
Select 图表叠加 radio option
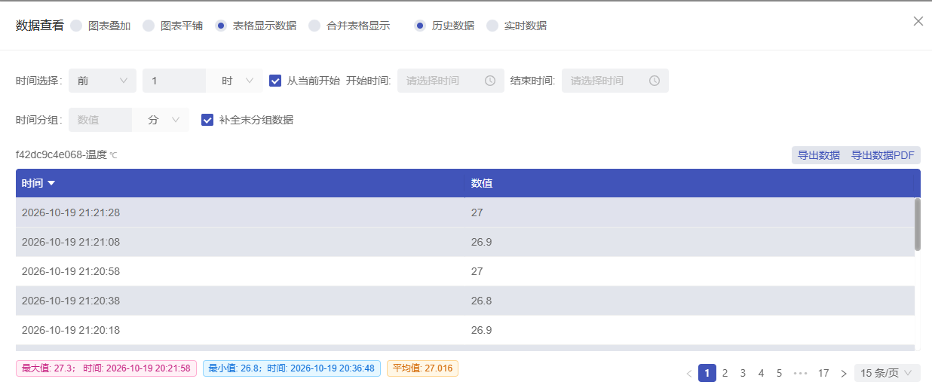pos(76,26)
